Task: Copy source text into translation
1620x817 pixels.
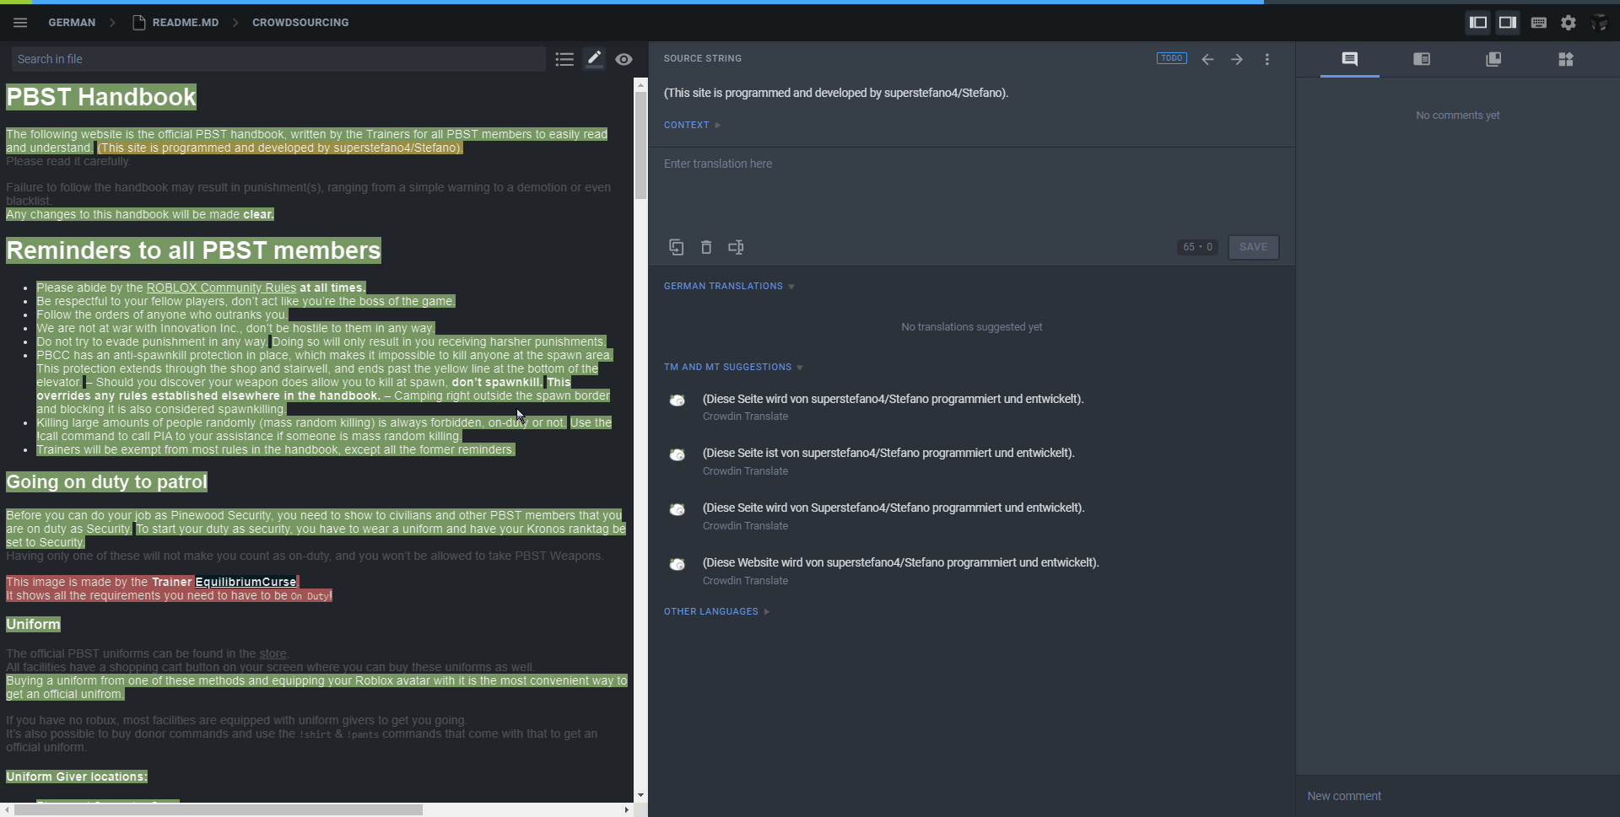Action: tap(677, 247)
